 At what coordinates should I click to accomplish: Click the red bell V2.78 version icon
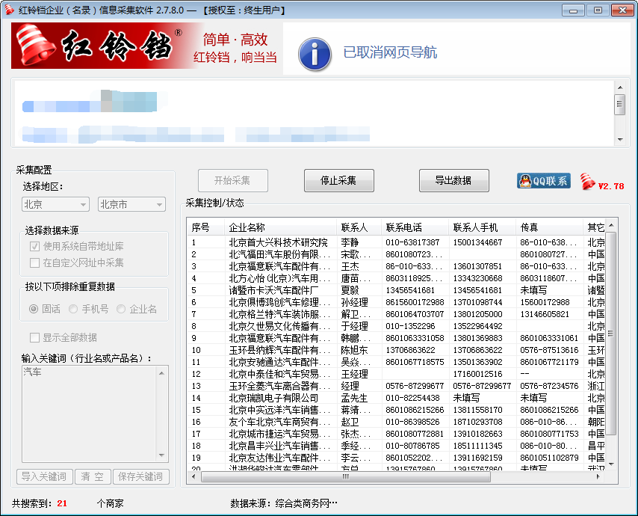tap(602, 182)
